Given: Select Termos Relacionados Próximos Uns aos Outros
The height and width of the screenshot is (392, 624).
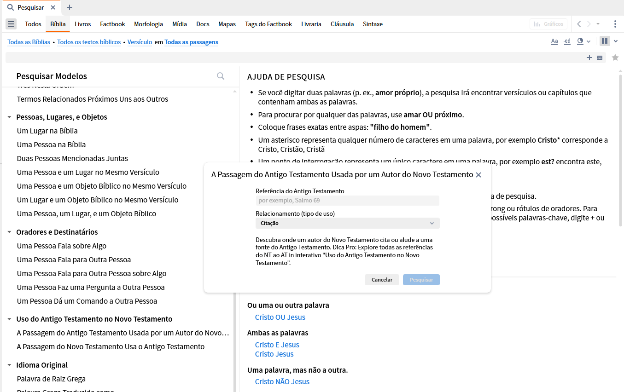Looking at the screenshot, I should [93, 99].
